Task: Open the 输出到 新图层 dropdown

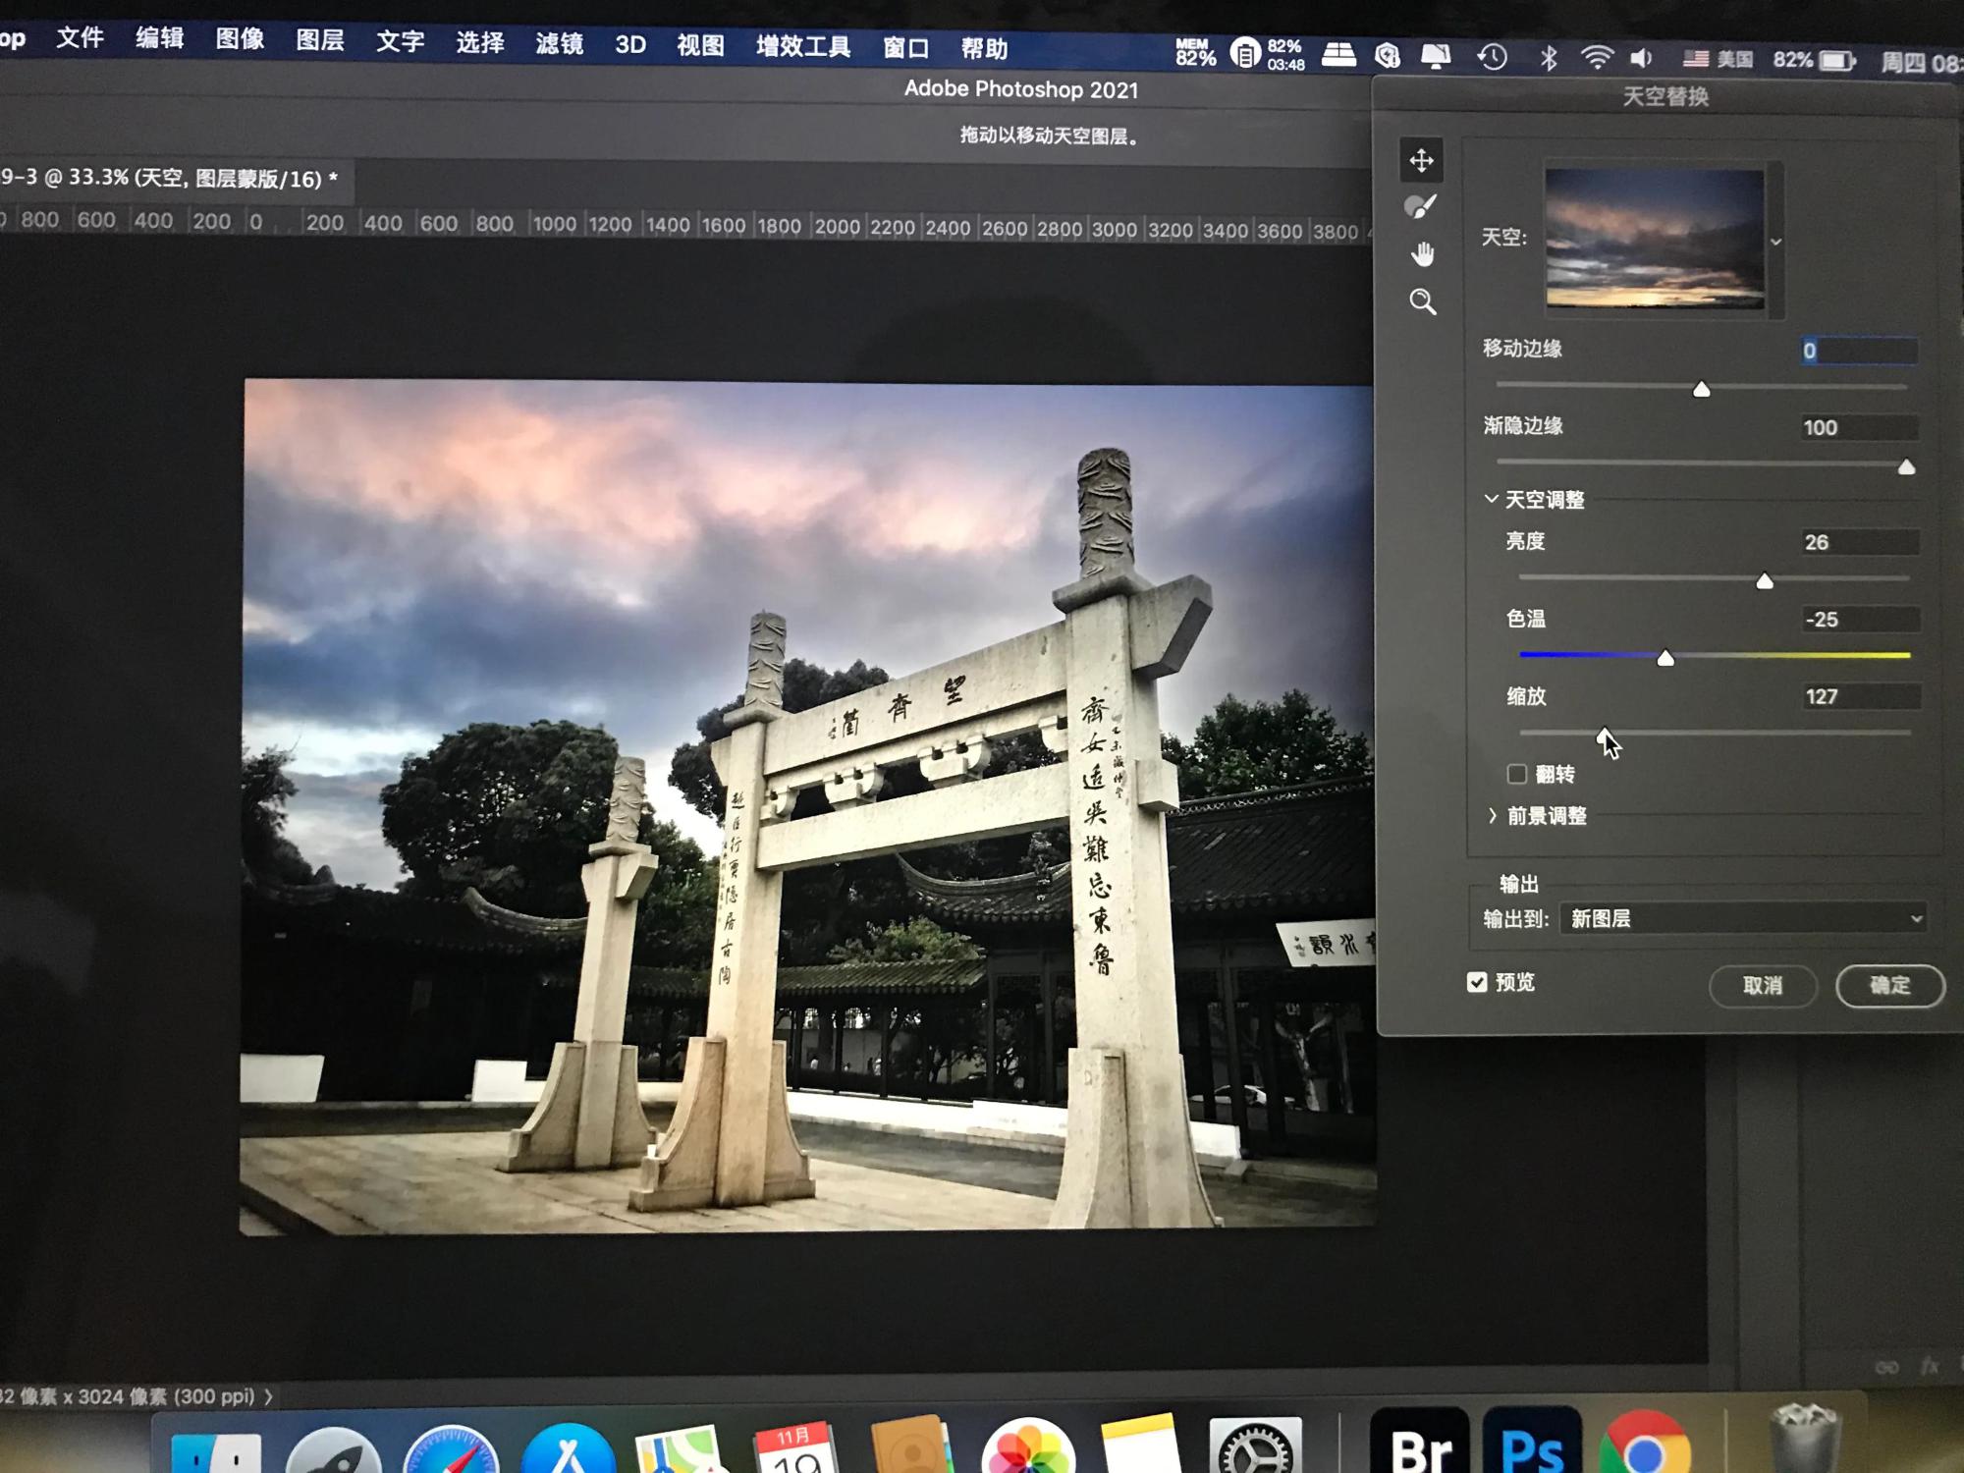Action: point(1743,918)
